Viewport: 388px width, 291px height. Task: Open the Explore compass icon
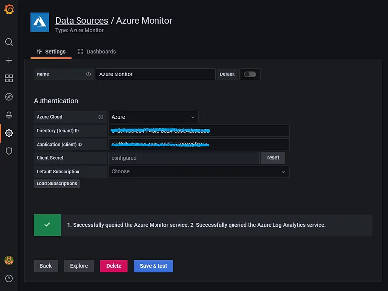(x=9, y=97)
